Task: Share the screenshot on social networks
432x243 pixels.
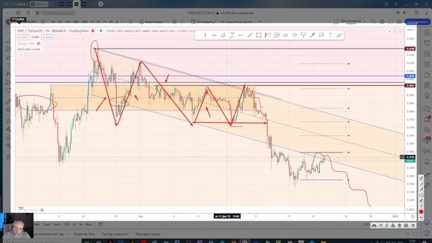Action: coord(381,225)
